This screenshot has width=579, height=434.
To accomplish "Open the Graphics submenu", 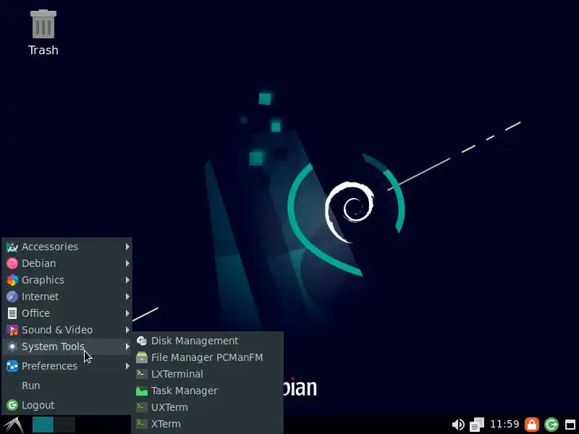I will pos(67,280).
